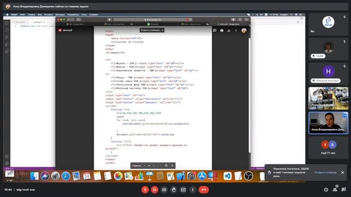Click Safari back navigation button
351x197 pixels.
69,20
